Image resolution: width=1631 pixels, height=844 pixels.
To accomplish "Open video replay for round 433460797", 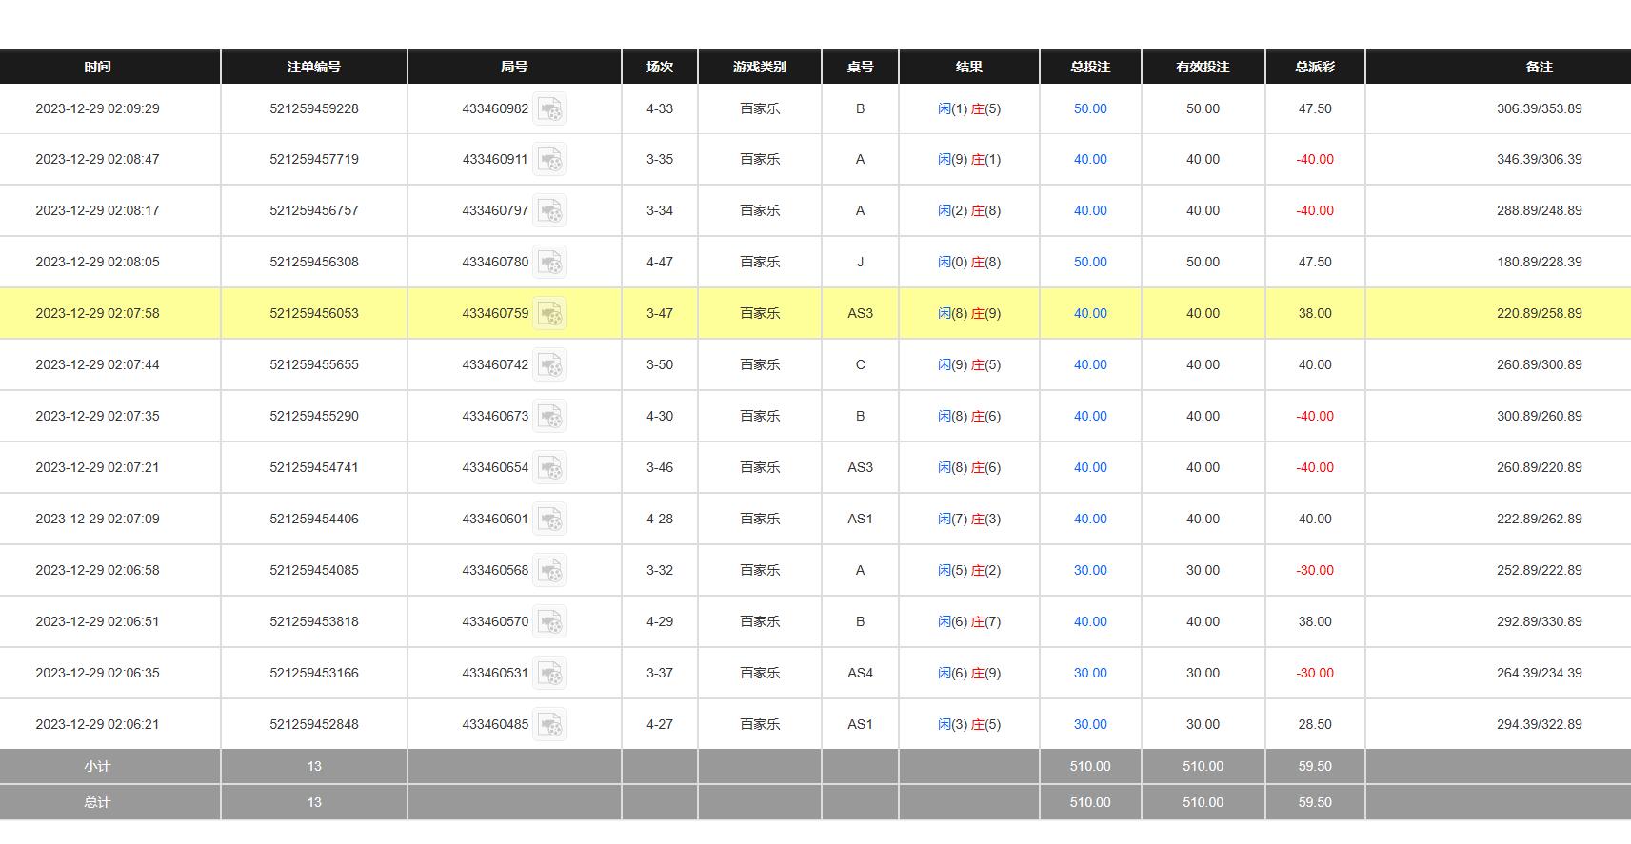I will [549, 211].
